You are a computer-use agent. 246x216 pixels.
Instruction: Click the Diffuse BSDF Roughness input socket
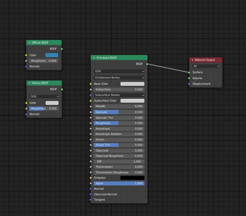click(x=26, y=61)
